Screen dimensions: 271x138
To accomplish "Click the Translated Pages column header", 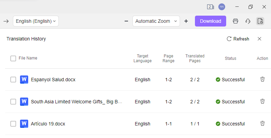I will (195, 58).
